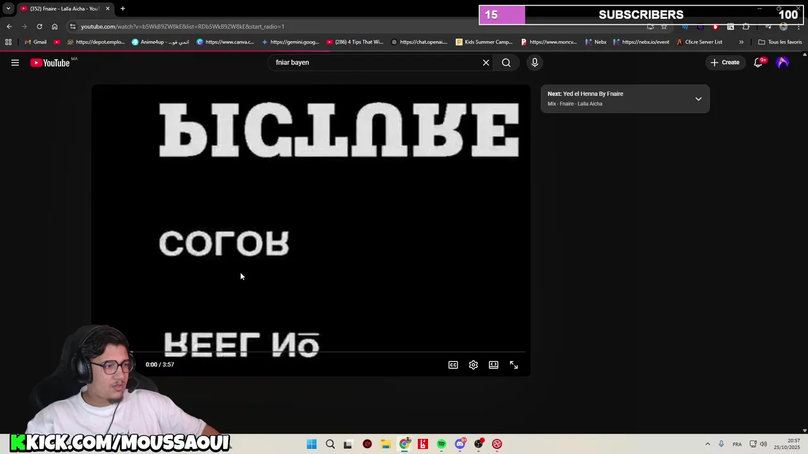Open video player settings gear
Image resolution: width=808 pixels, height=454 pixels.
(x=473, y=364)
